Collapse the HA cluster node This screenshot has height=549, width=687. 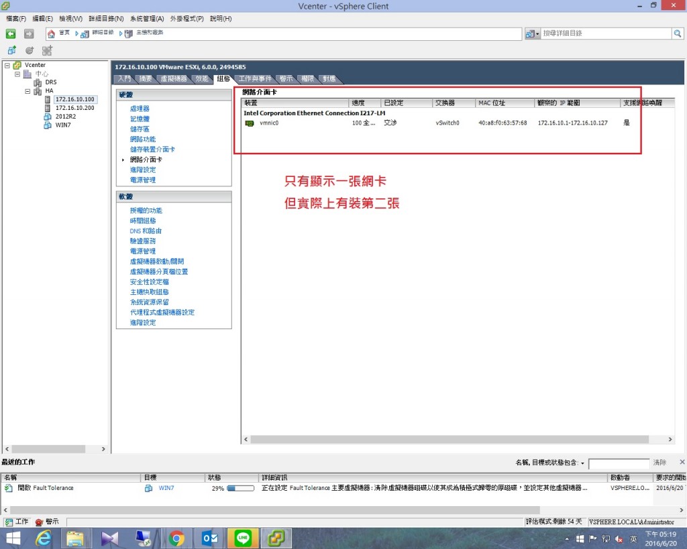(x=28, y=91)
